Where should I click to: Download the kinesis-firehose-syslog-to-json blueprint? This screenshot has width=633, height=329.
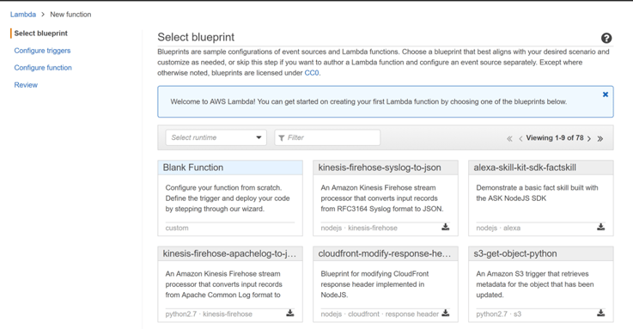[x=445, y=227]
